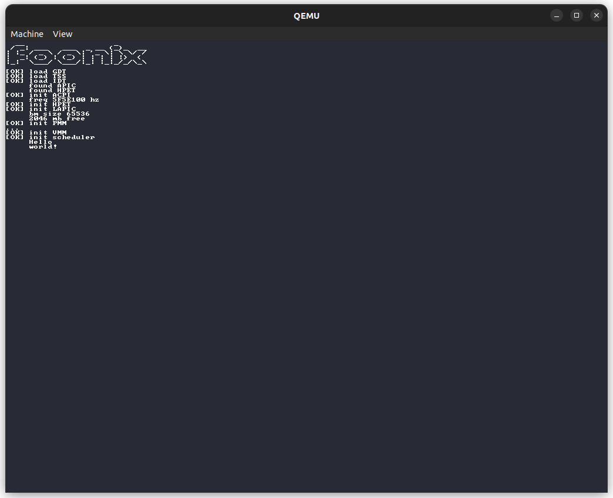This screenshot has height=498, width=613.
Task: Click the '2046 mb free' line
Action: coord(57,119)
